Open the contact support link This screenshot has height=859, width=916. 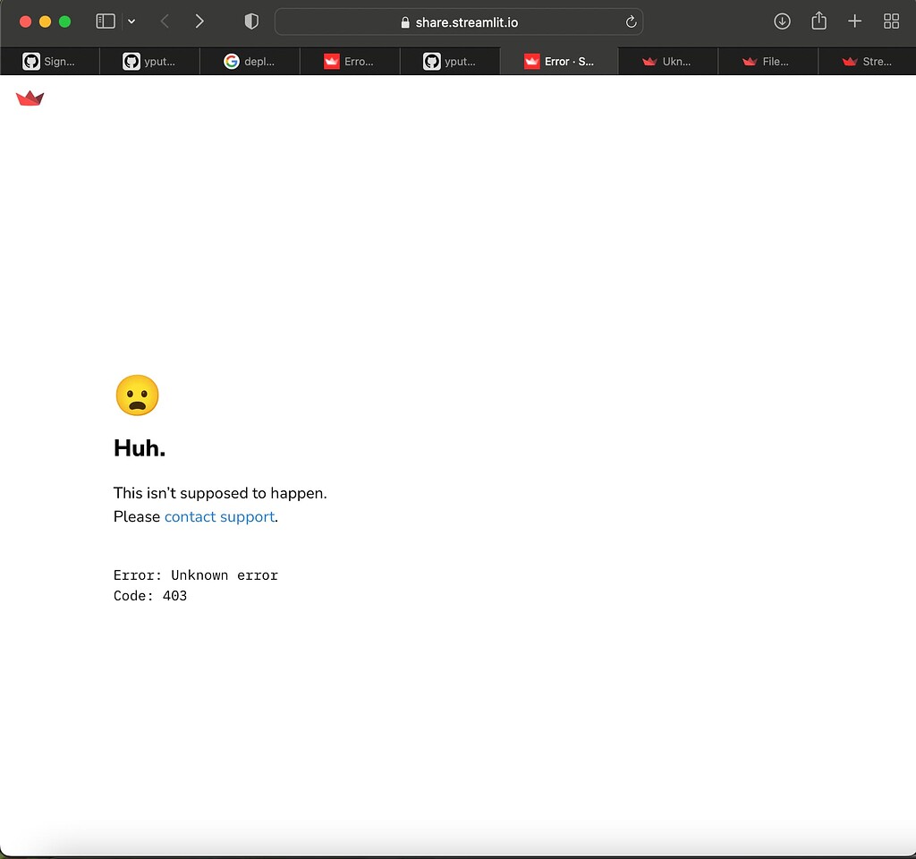point(219,516)
